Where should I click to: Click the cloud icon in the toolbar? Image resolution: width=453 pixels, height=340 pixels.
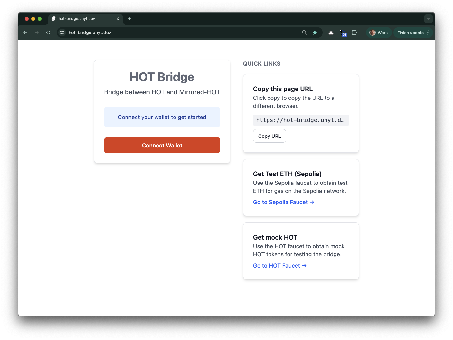[x=331, y=33]
